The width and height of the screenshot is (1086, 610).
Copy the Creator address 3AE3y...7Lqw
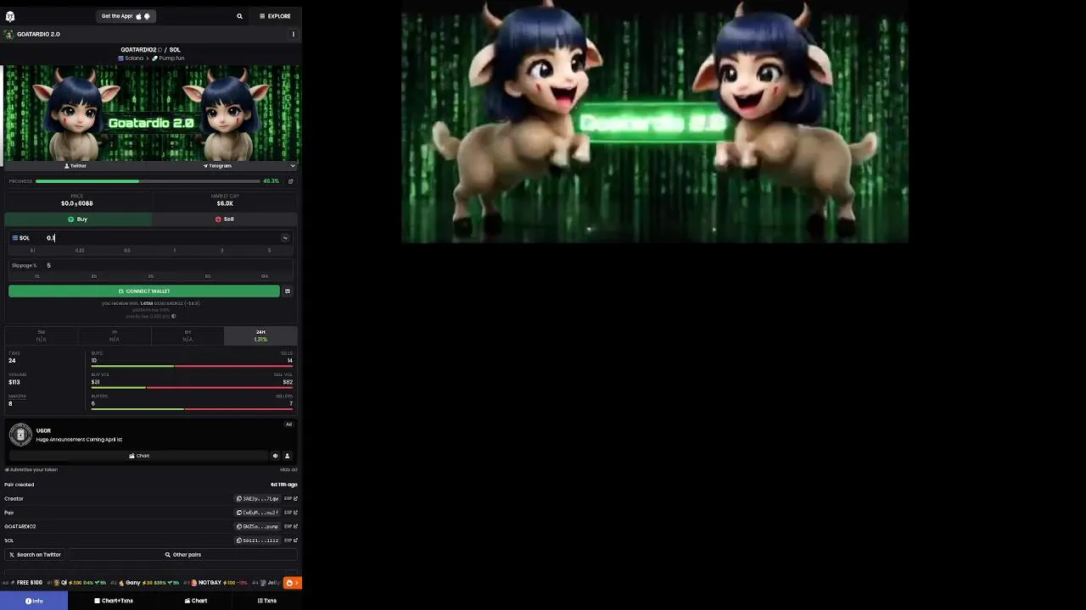[x=258, y=499]
